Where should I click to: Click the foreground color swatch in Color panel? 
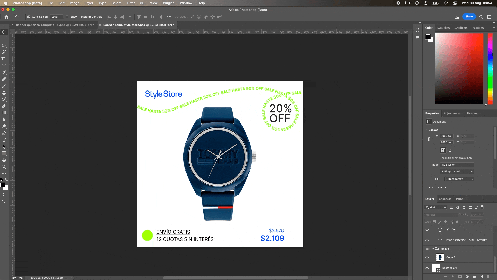(428, 37)
